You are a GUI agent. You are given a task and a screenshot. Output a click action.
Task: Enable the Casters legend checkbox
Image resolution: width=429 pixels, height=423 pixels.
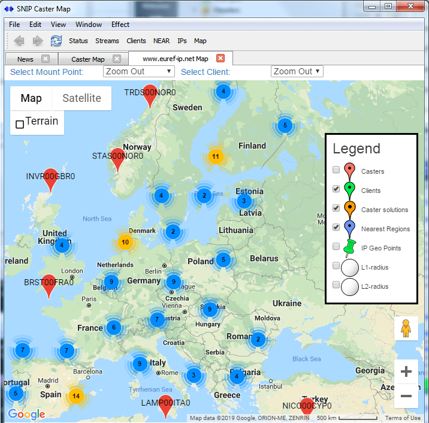pyautogui.click(x=336, y=170)
